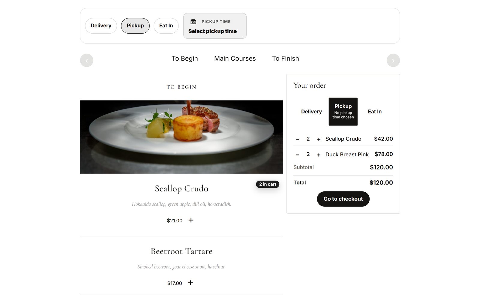Select the Delivery tab in Your order
Screen dimensions: 480x300
[x=311, y=112]
